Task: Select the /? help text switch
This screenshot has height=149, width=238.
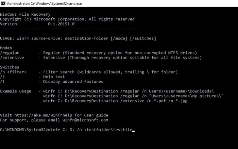Action: click(2, 77)
